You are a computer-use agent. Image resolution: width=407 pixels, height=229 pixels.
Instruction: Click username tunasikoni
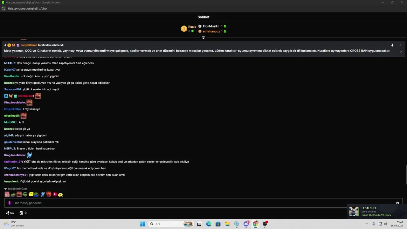click(11, 181)
